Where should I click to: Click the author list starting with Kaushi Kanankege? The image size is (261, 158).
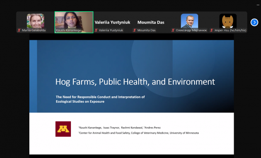coord(119,128)
